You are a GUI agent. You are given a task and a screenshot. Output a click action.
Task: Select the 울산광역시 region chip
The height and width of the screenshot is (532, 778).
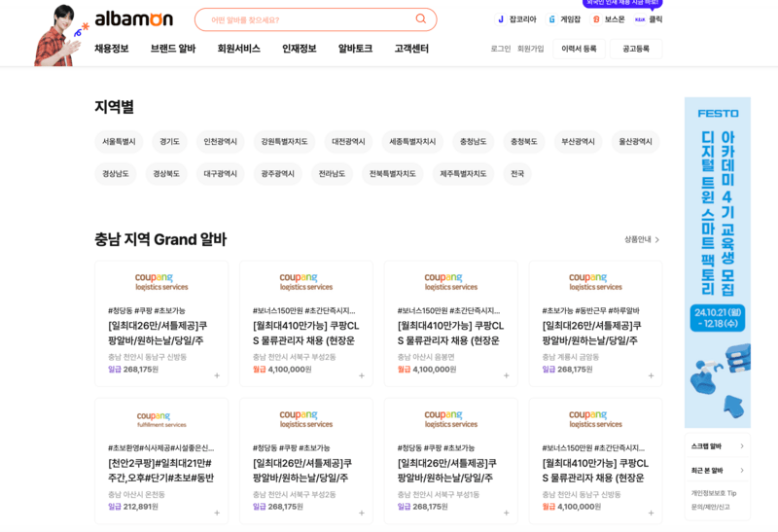[636, 142]
